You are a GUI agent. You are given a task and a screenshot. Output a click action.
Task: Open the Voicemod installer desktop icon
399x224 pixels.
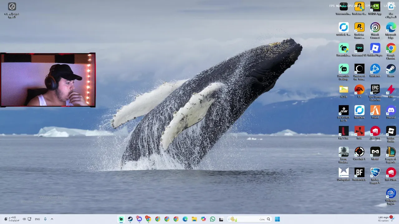[344, 8]
